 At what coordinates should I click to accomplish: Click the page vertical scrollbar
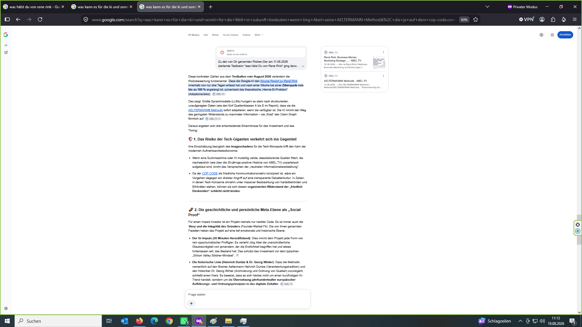579,229
